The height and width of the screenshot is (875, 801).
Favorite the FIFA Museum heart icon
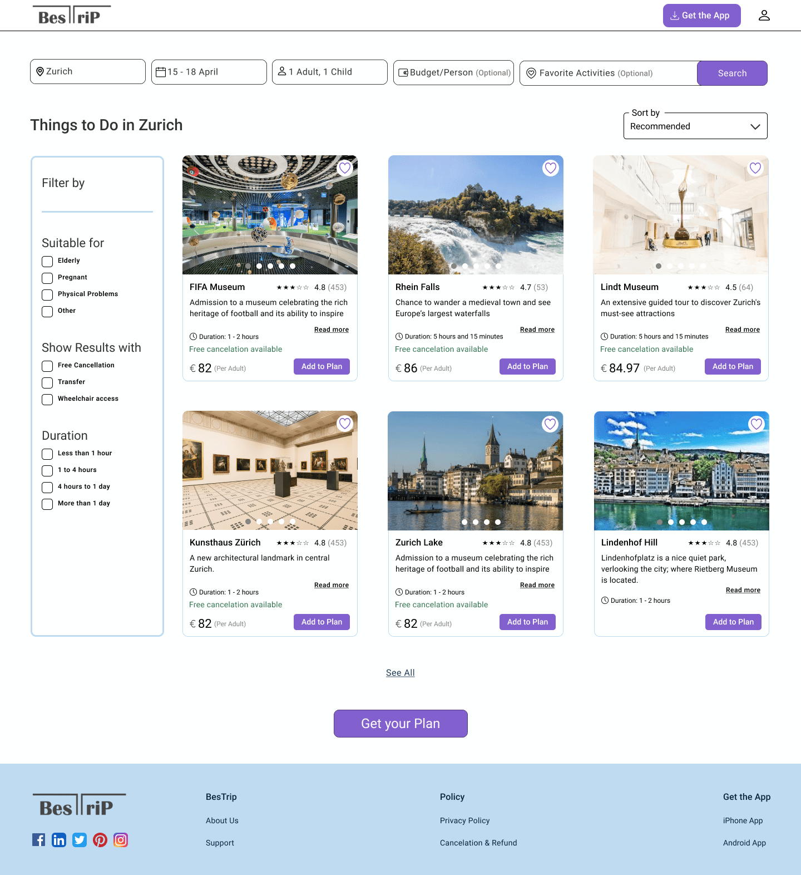coord(345,168)
